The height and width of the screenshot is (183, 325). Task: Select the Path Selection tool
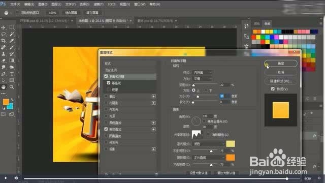point(4,80)
